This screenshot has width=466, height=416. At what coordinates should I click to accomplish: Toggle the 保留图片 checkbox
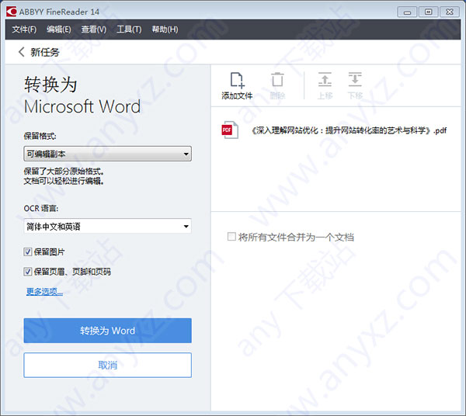[x=28, y=252]
